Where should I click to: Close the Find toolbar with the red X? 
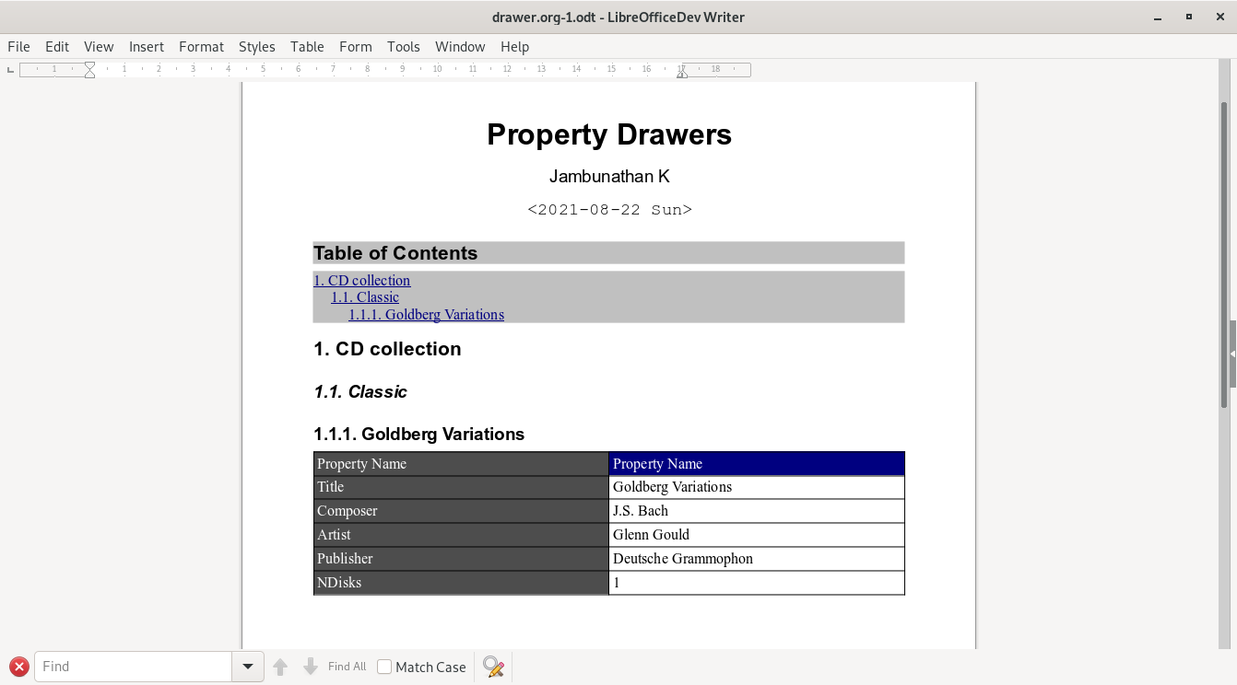(18, 667)
